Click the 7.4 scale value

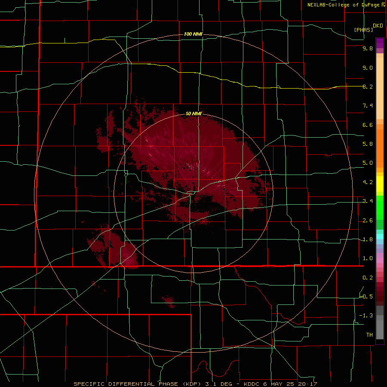pyautogui.click(x=368, y=106)
